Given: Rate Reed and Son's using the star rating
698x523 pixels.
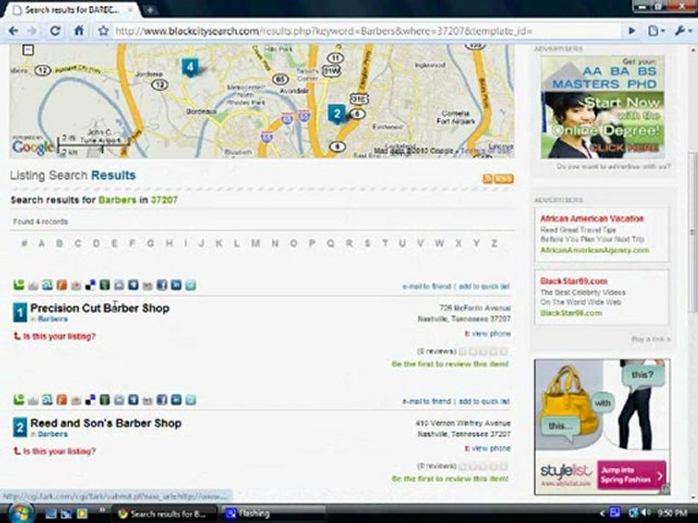Looking at the screenshot, I should point(483,466).
